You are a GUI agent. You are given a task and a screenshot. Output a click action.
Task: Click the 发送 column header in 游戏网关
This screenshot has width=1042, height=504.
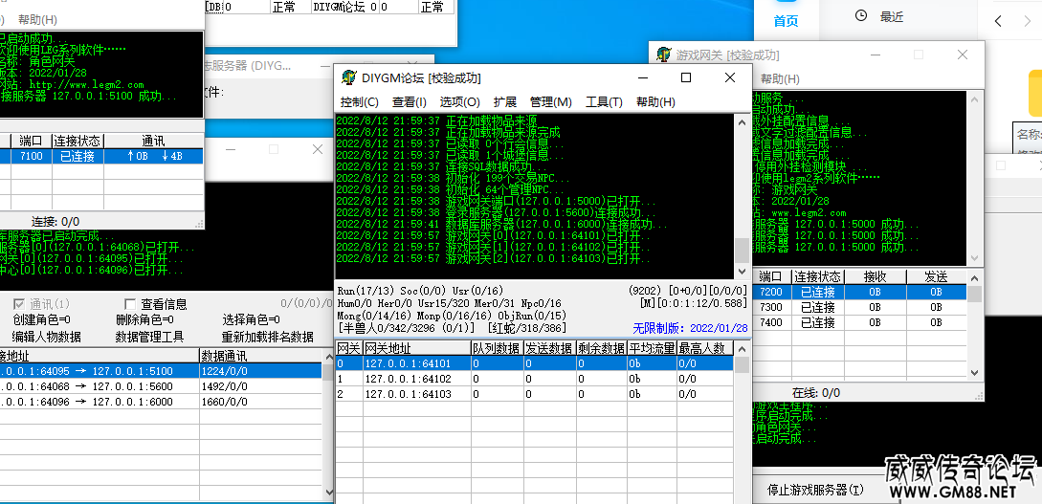(936, 277)
